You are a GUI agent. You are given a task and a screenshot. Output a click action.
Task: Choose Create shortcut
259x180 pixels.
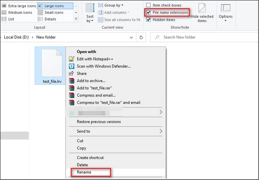coord(115,157)
